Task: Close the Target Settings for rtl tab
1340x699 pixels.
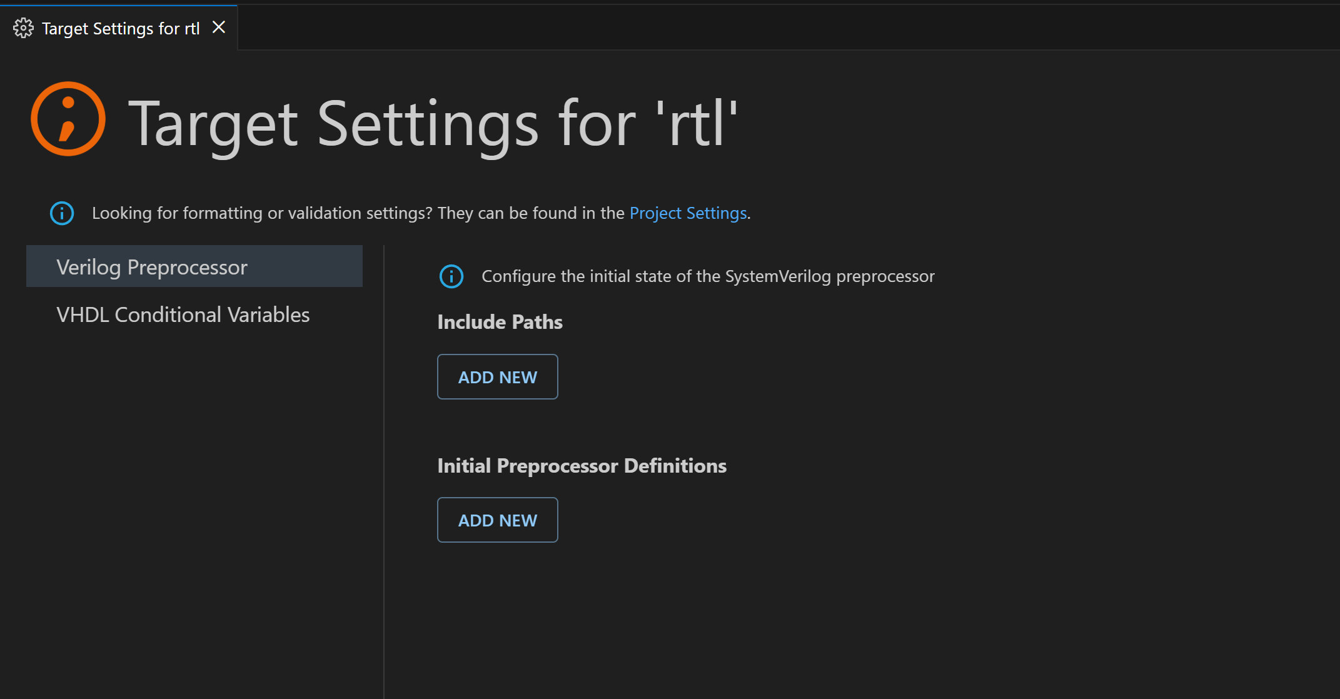Action: (219, 28)
